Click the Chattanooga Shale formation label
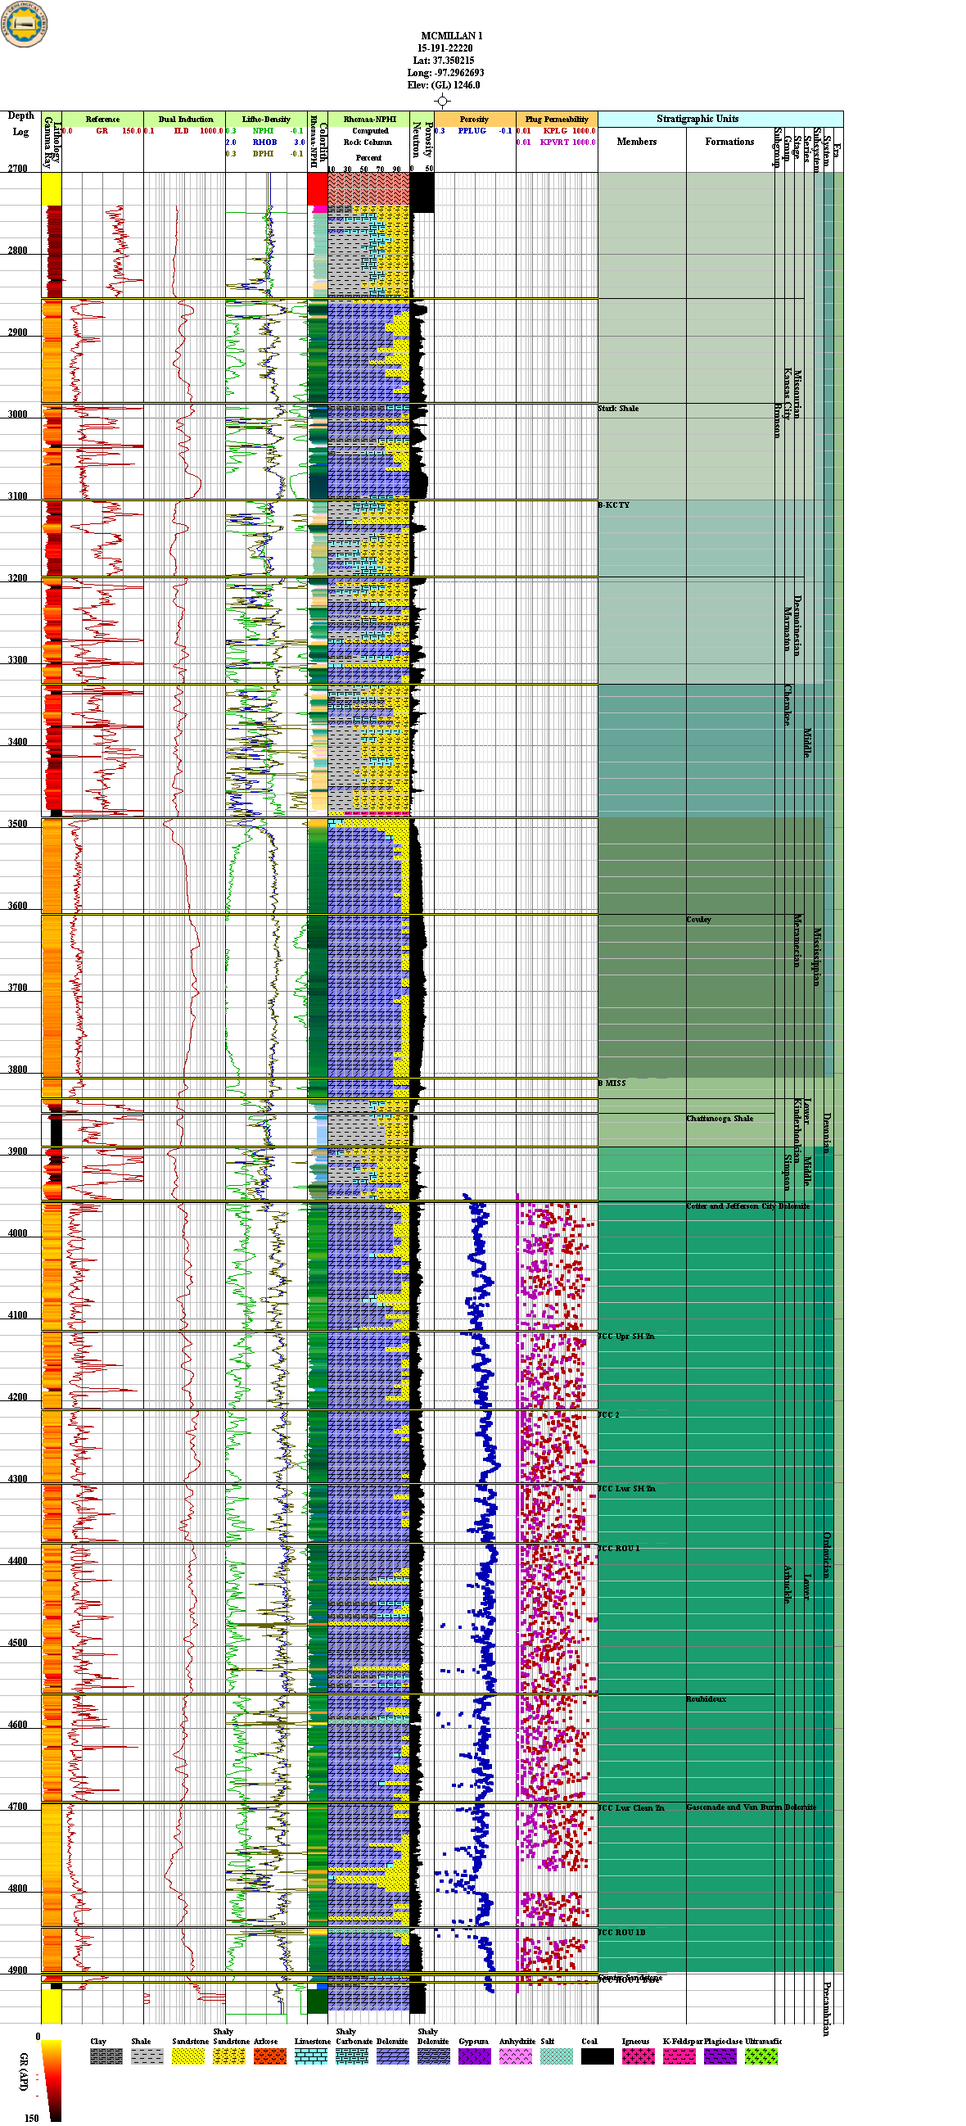The width and height of the screenshot is (966, 2126). tap(720, 1119)
